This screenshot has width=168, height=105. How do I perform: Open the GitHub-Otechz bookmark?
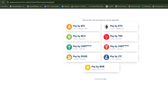click(x=121, y=6)
